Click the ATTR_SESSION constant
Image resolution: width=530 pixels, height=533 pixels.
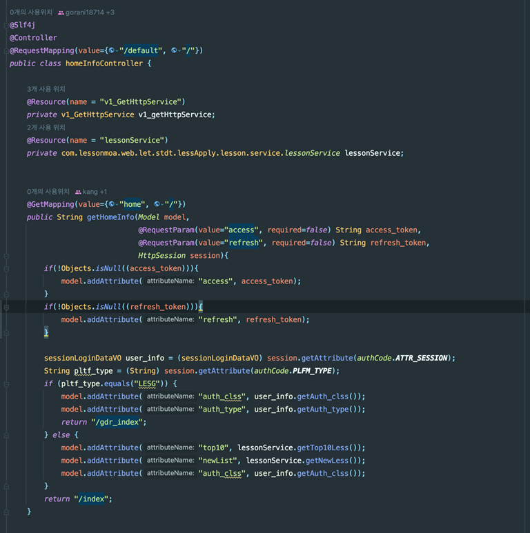pos(422,358)
